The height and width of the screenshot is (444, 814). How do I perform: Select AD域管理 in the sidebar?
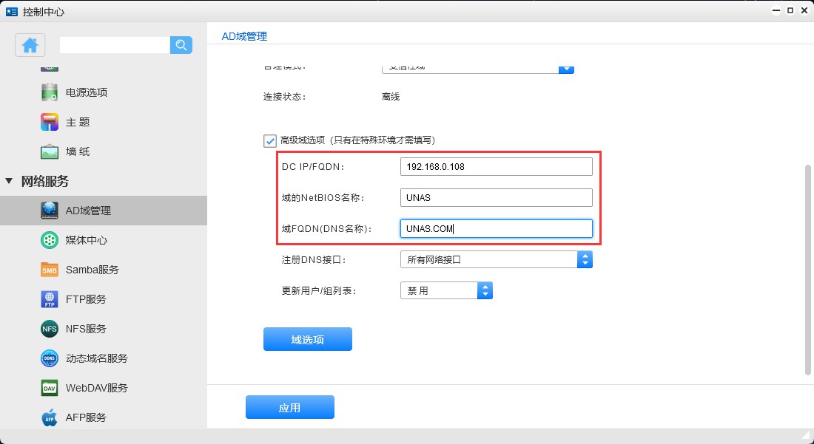tap(88, 211)
